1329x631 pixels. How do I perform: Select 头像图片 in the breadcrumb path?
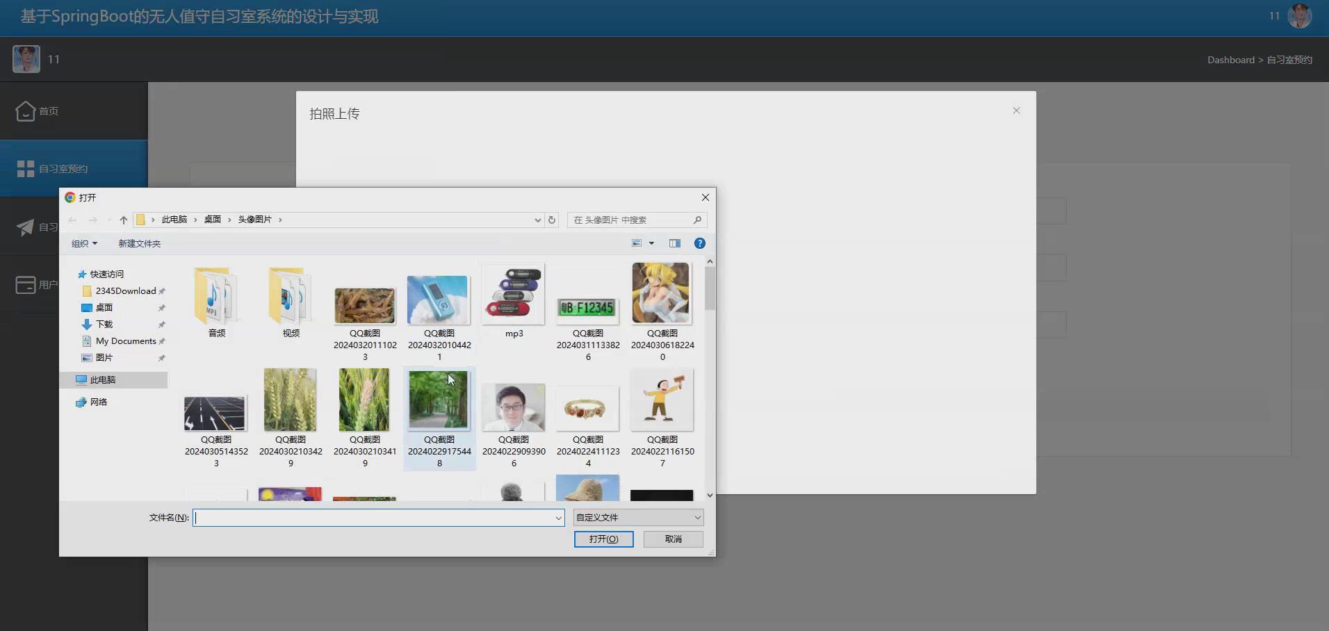(x=254, y=220)
